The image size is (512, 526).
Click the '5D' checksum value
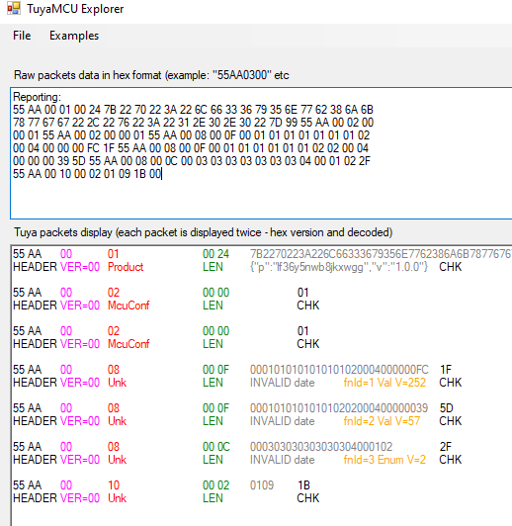447,408
